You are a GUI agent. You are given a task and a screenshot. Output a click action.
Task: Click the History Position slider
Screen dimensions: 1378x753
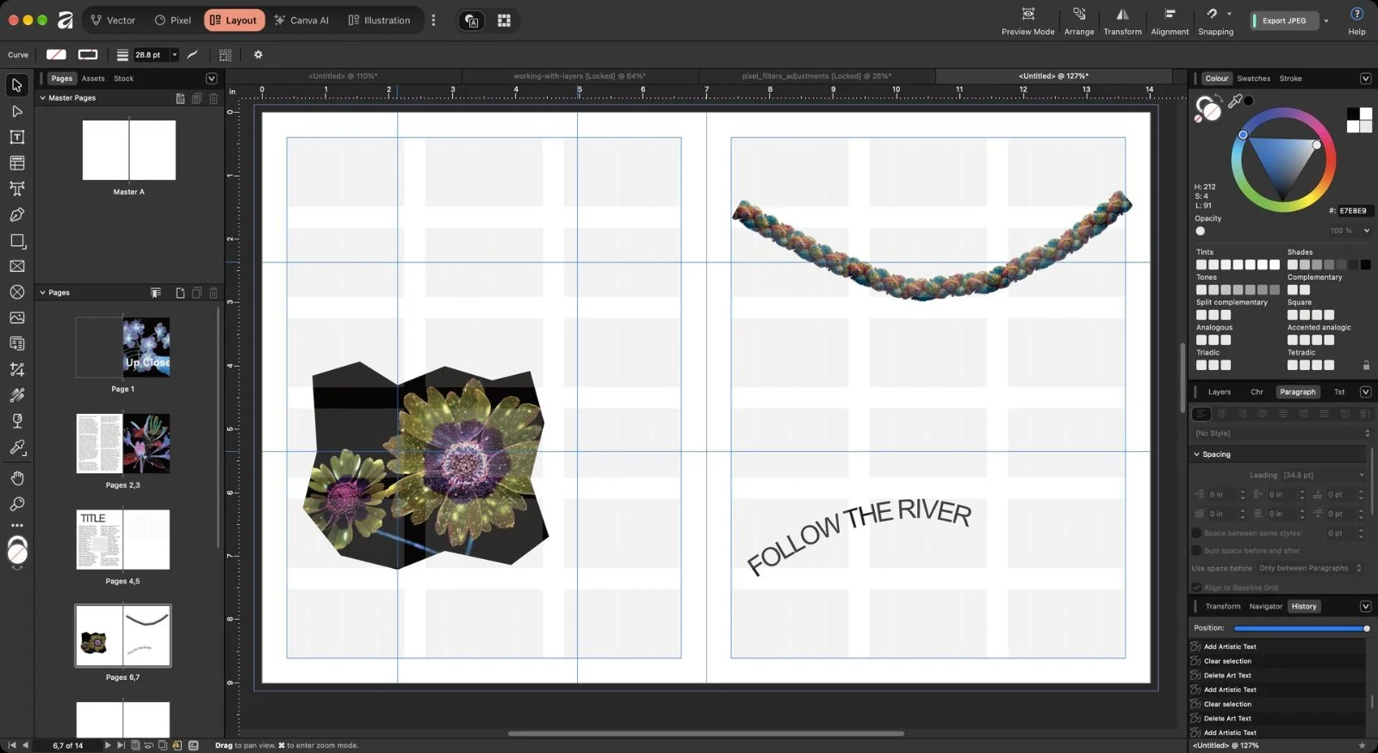[1300, 628]
